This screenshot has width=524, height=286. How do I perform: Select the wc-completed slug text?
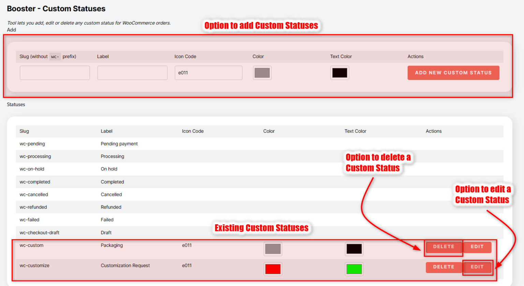pos(35,182)
